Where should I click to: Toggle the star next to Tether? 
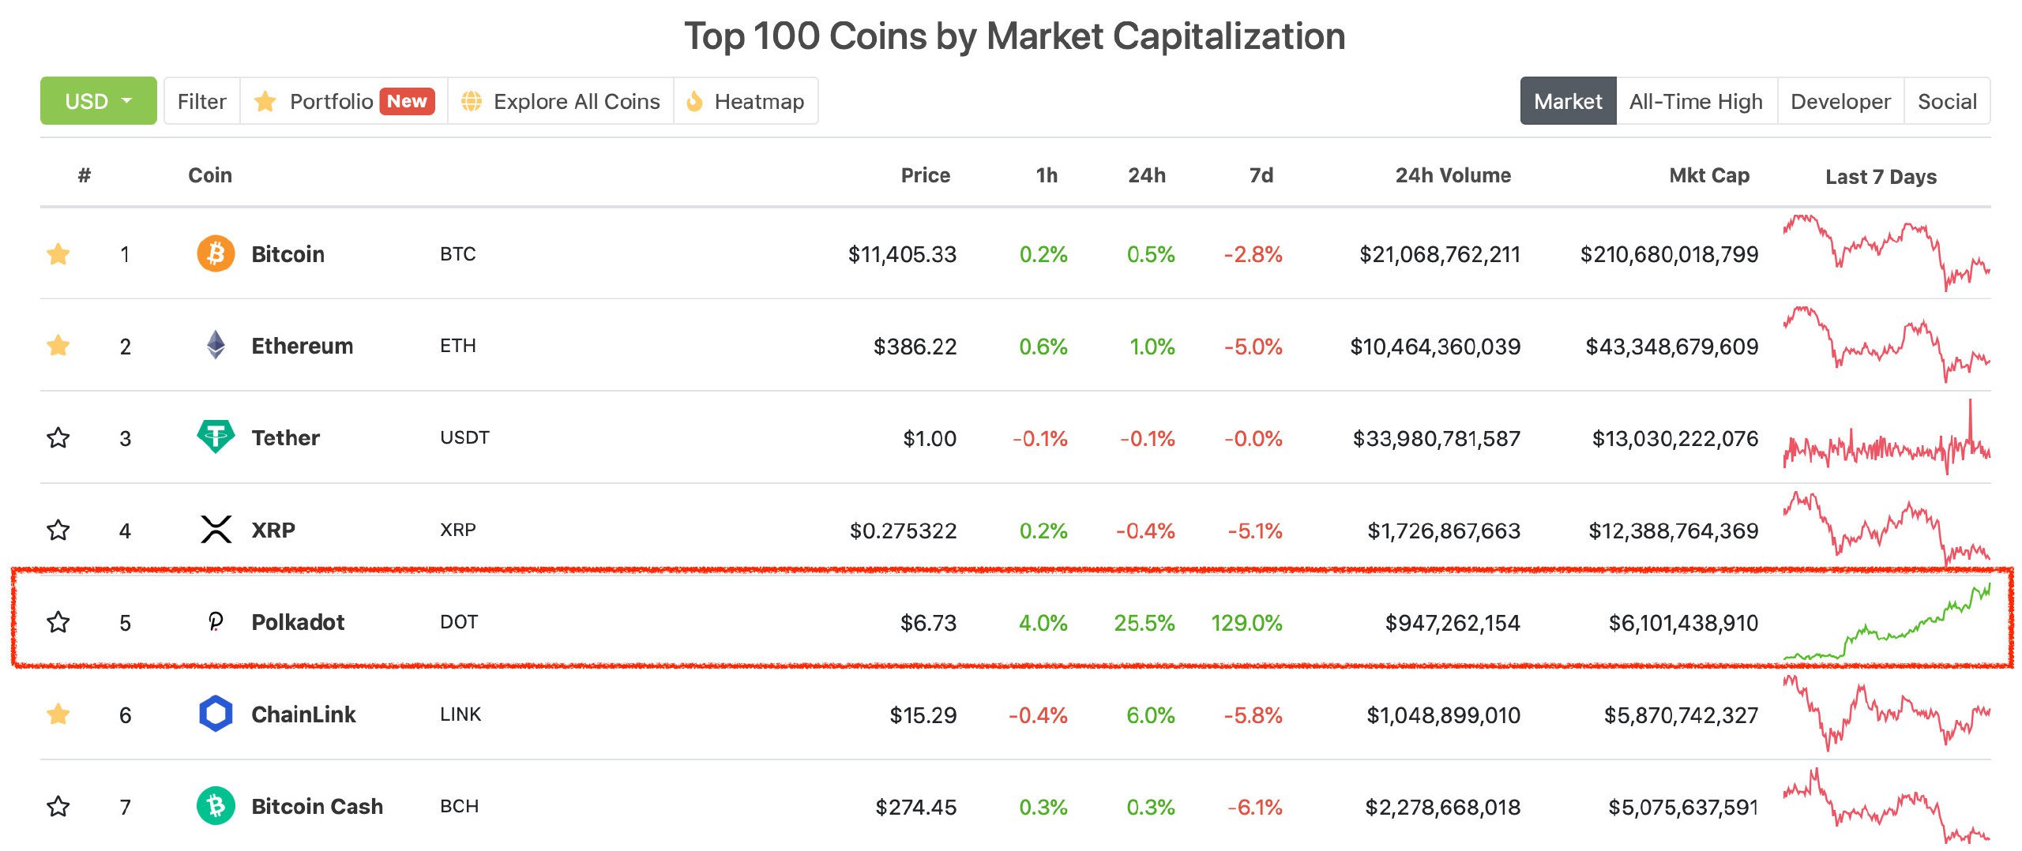(58, 437)
